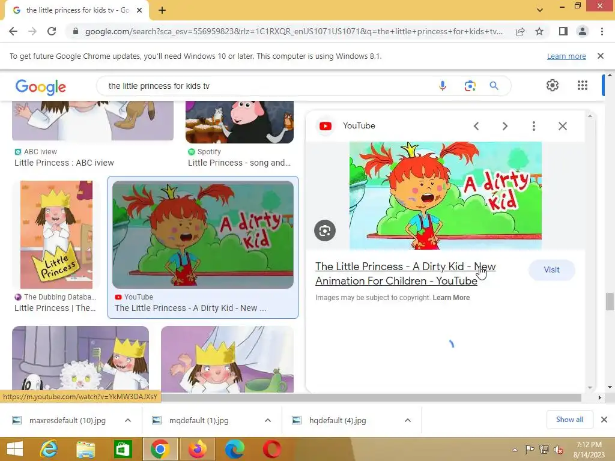Bookmark this page with the star icon

(539, 31)
